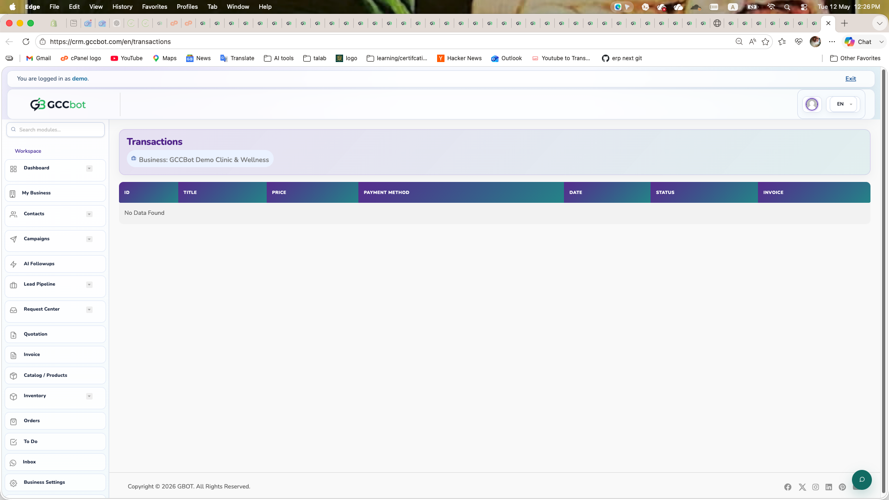This screenshot has width=889, height=500.
Task: Expand the Inventory submenu arrow
Action: click(x=89, y=396)
